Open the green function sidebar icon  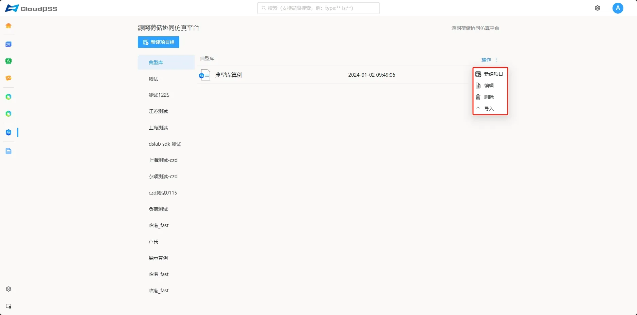click(9, 61)
